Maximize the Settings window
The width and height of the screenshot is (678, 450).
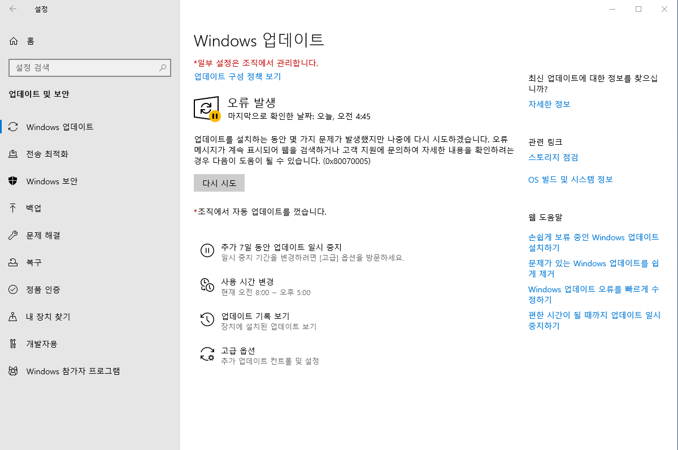click(638, 9)
